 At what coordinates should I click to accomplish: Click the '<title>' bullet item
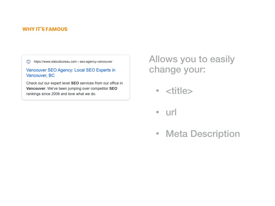(179, 91)
